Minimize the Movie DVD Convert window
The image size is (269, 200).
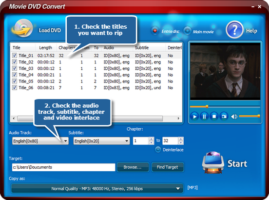click(x=253, y=7)
